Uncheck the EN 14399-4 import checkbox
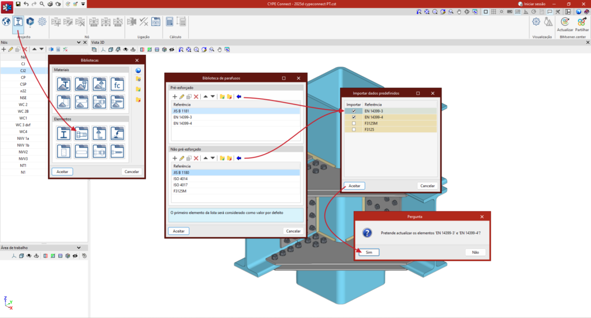This screenshot has height=318, width=591. (x=354, y=117)
